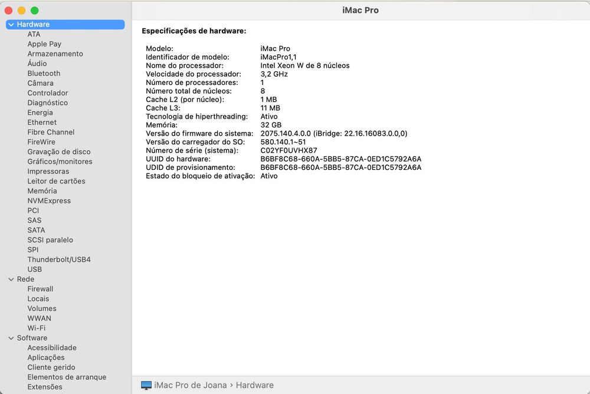Open Wi-Fi under Rede
This screenshot has width=590, height=394.
37,328
